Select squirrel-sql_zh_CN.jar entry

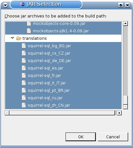[63, 105]
